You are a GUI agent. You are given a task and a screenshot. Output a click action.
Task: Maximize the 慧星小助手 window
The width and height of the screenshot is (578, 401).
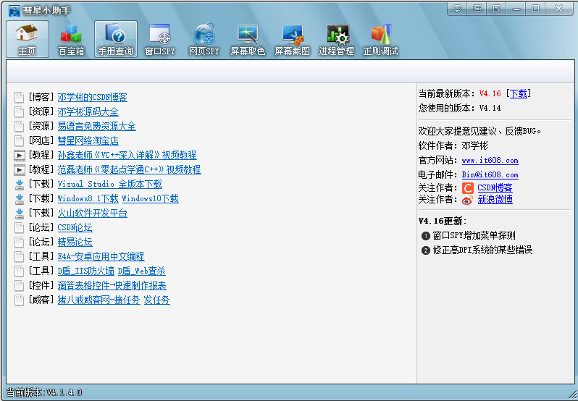[x=535, y=9]
